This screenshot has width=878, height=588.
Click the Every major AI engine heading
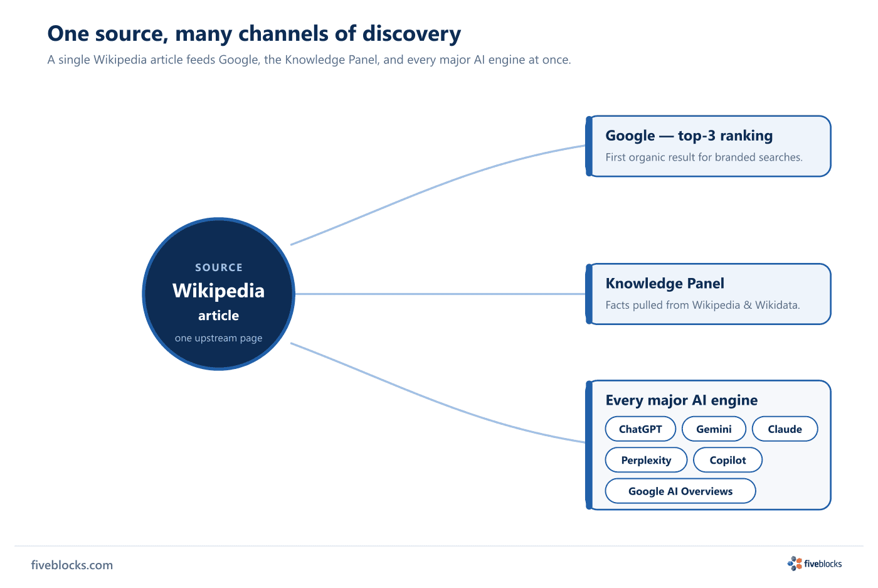tap(682, 400)
